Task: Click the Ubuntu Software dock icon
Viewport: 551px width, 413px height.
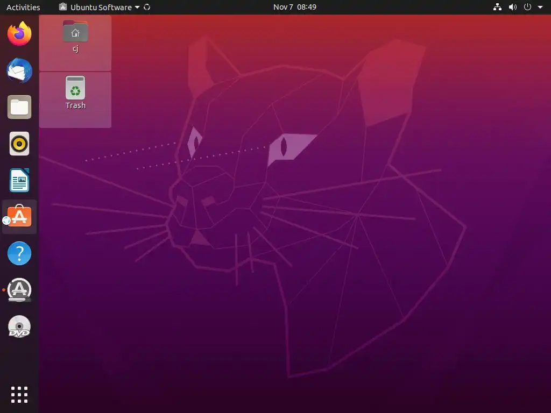Action: coord(19,216)
